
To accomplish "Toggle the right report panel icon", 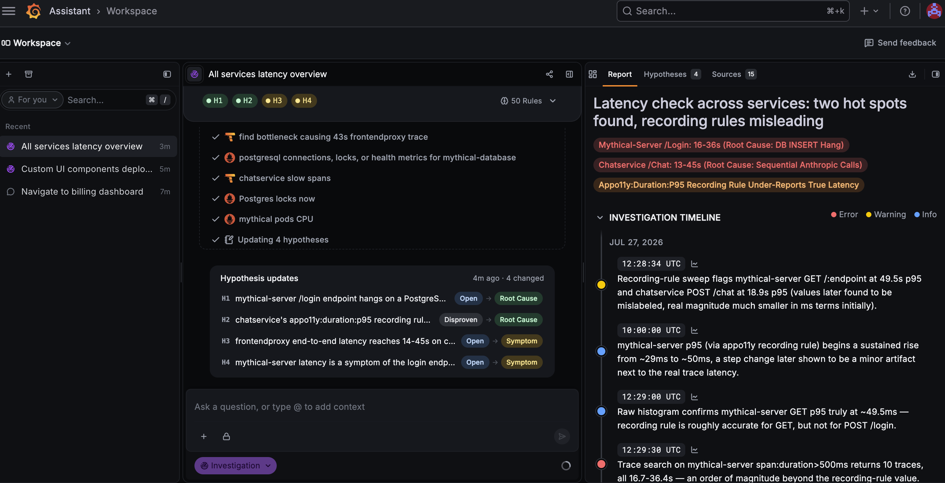I will point(935,75).
